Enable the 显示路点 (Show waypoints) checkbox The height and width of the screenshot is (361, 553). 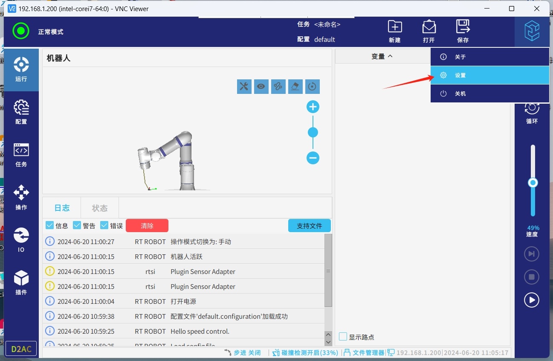pos(343,337)
